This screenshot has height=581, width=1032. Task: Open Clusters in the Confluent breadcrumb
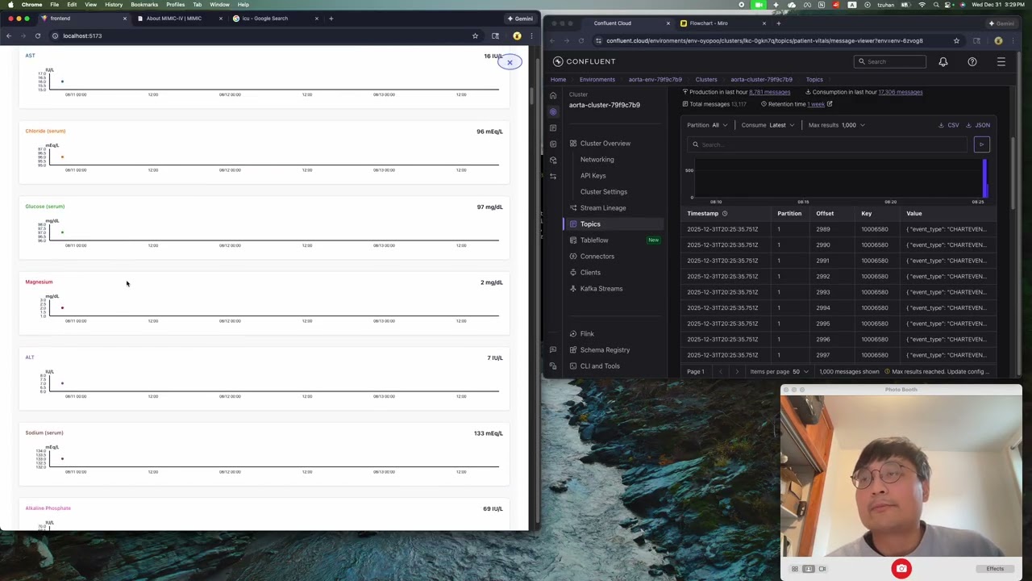pos(706,80)
